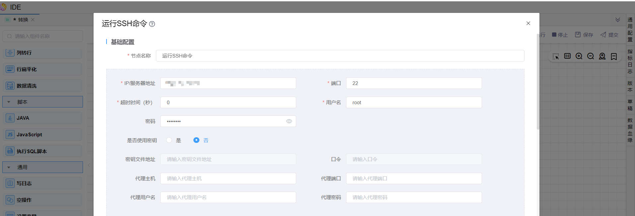Click the 用户名 field showing root
This screenshot has height=216, width=635.
414,103
